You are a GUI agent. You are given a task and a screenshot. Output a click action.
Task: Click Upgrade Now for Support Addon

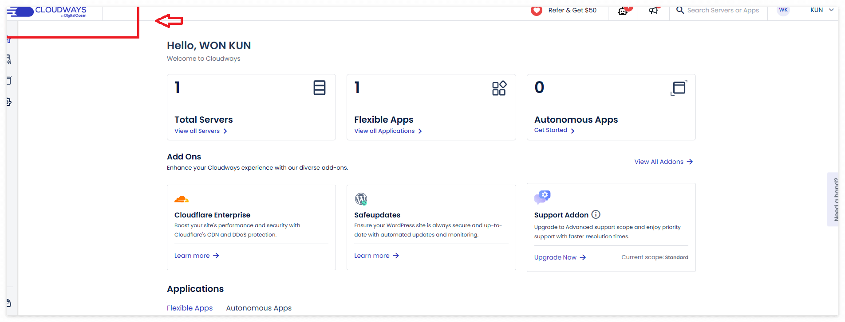[x=555, y=257]
